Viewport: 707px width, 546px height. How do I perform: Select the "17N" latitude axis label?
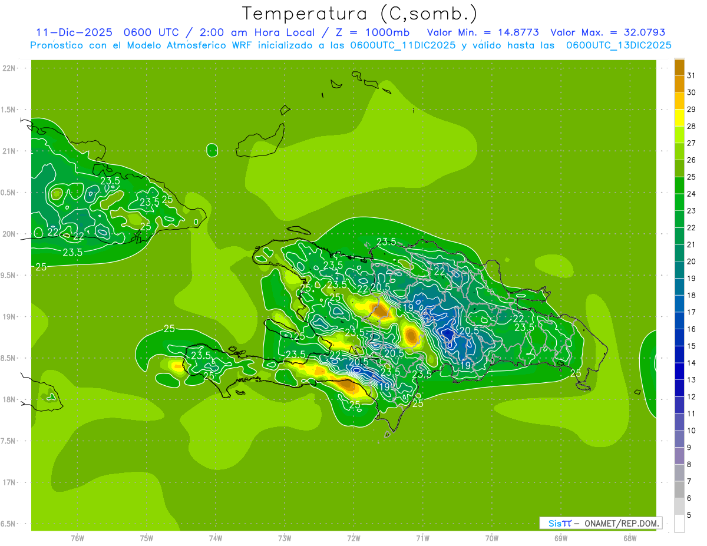10,482
